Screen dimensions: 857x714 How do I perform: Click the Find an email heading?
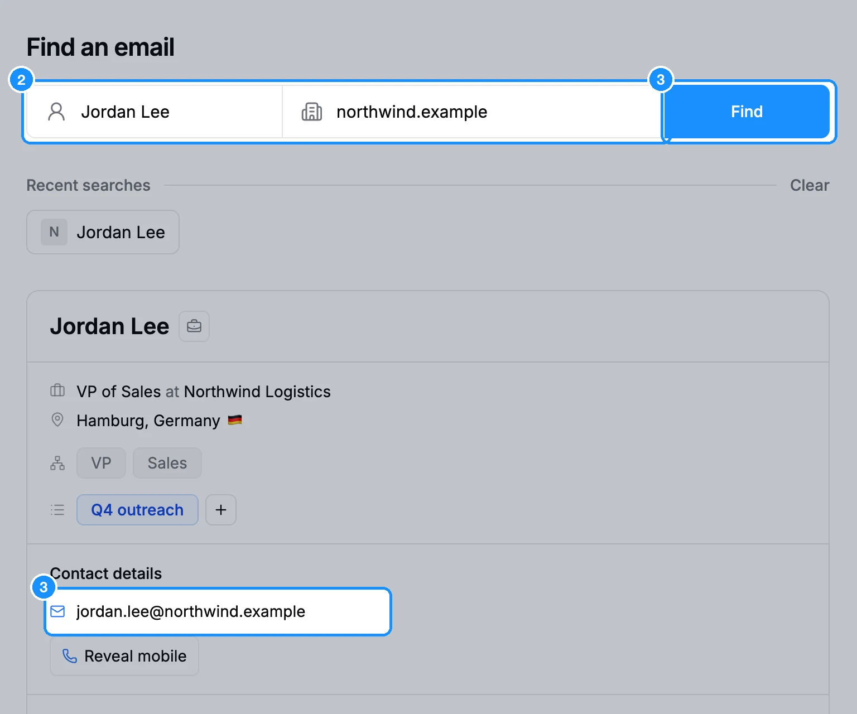click(x=100, y=47)
